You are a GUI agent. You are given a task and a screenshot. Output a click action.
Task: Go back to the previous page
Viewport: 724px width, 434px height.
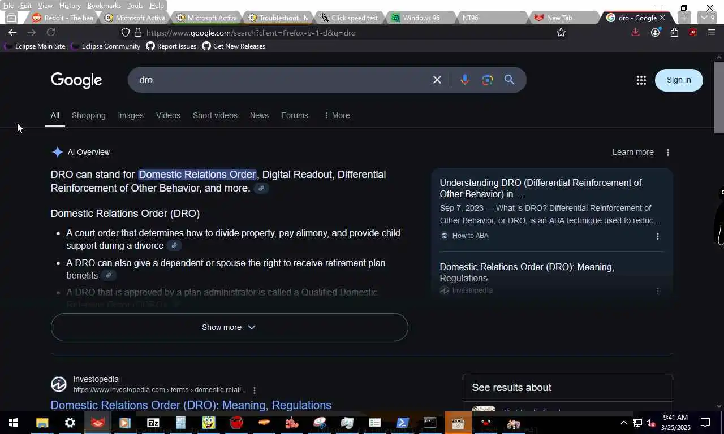tap(12, 33)
